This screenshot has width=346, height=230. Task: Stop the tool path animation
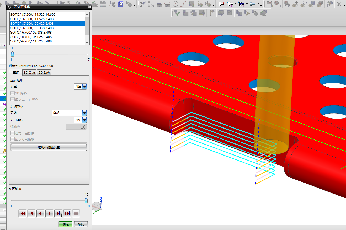tap(76, 213)
